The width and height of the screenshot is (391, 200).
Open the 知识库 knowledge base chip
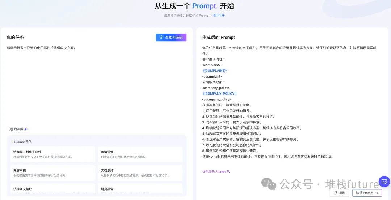coord(18,129)
